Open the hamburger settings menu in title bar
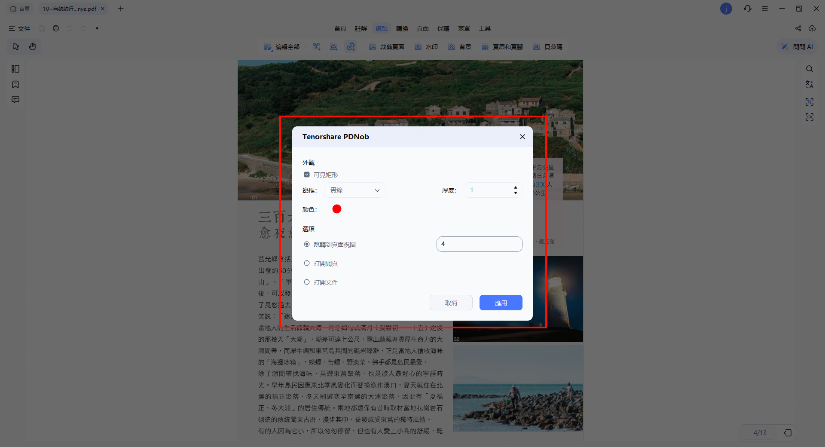Image resolution: width=825 pixels, height=447 pixels. point(765,9)
